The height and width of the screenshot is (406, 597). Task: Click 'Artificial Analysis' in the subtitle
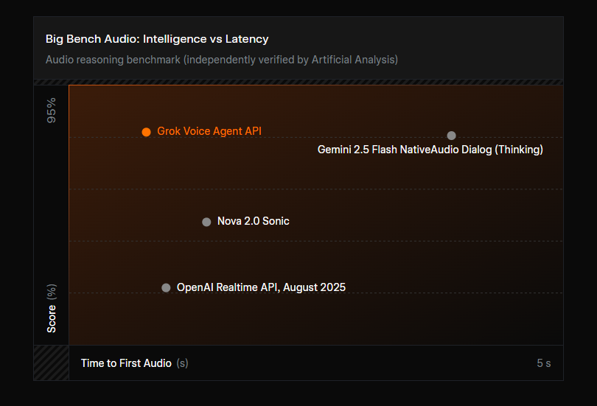tap(353, 60)
